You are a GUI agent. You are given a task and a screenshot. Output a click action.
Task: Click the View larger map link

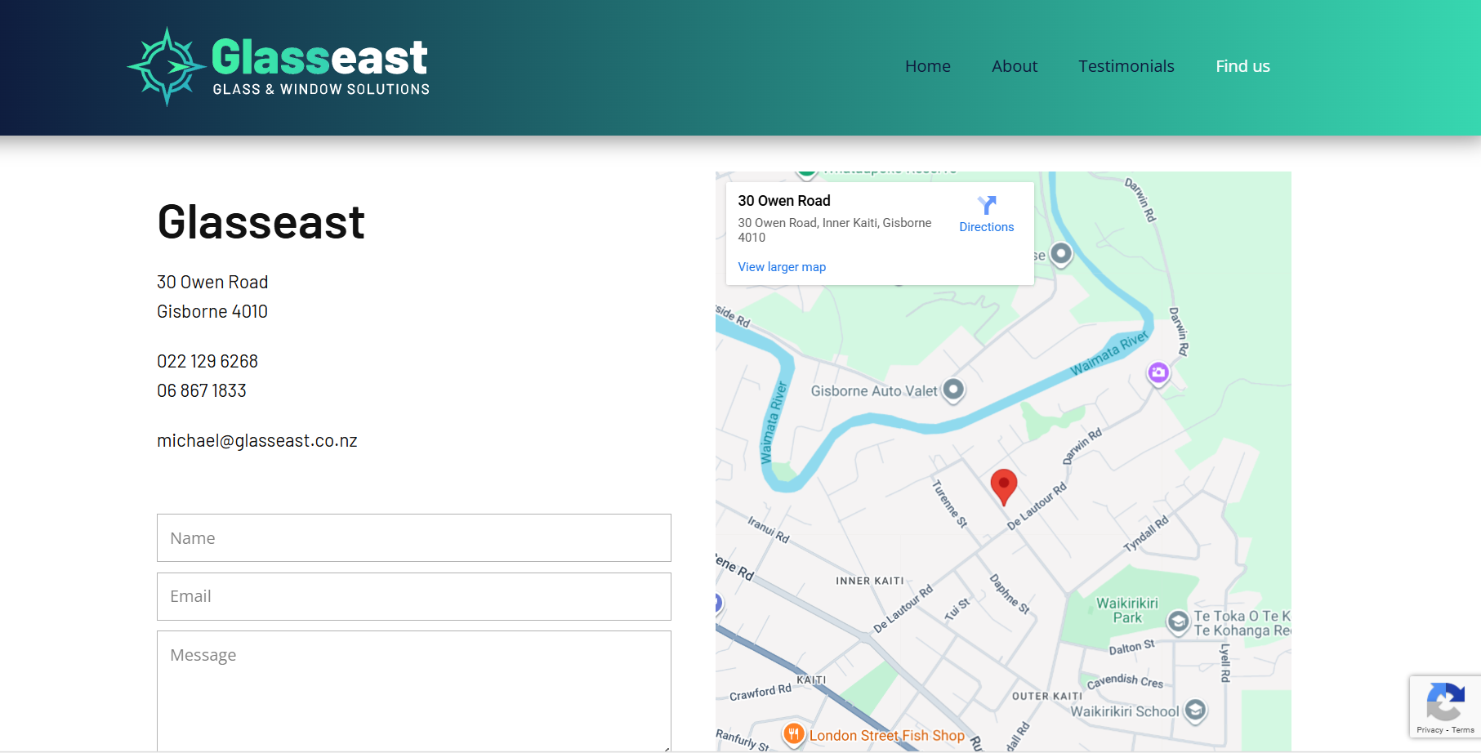pos(782,267)
